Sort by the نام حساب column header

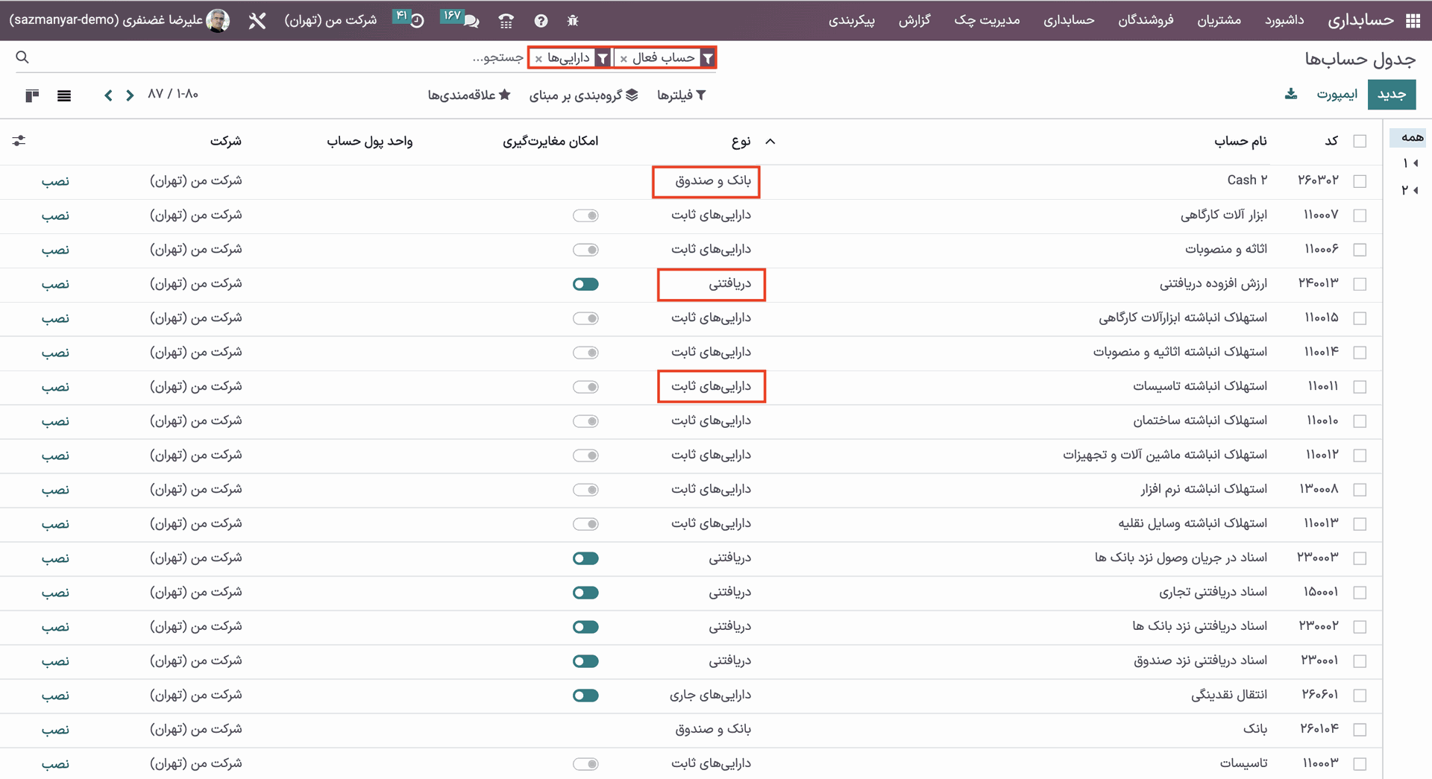[x=1240, y=141]
